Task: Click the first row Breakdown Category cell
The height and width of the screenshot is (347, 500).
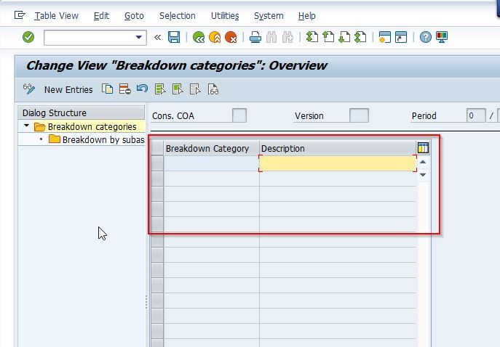Action: [211, 163]
